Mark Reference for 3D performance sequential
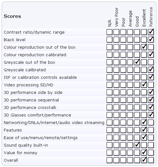 151,100
